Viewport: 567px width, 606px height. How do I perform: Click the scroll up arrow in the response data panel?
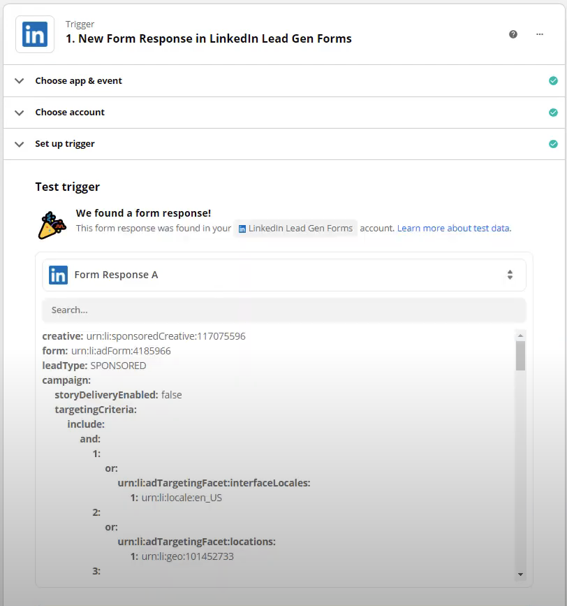[520, 335]
